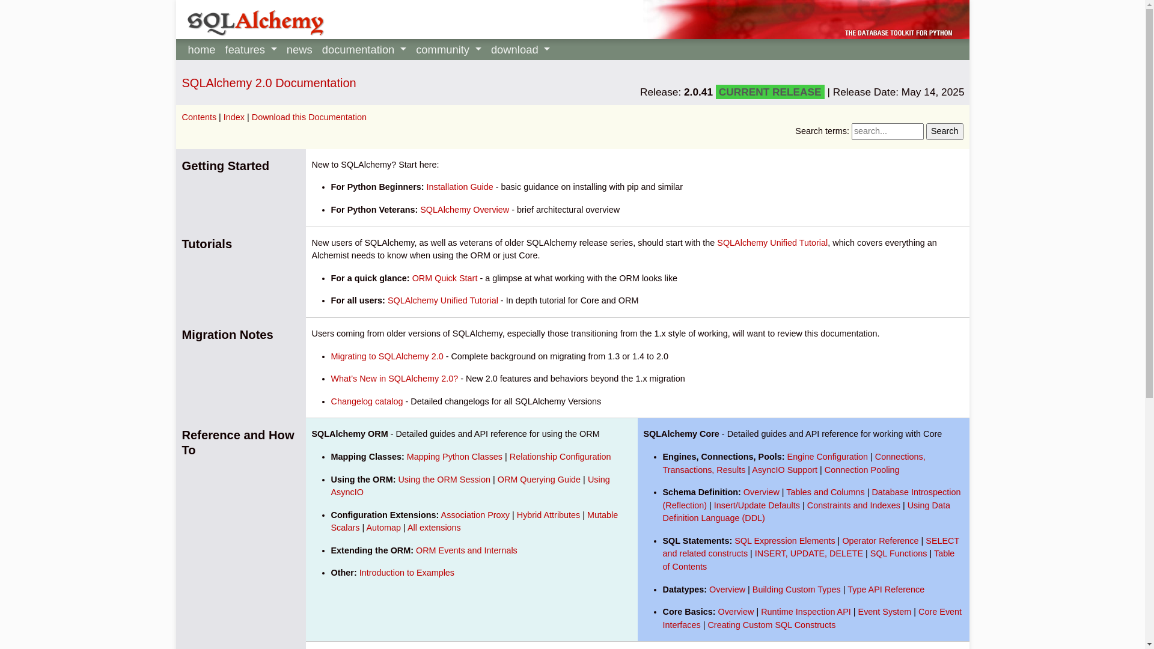The width and height of the screenshot is (1154, 649).
Task: Open Migrating to SQLAlchemy 2.0 link
Action: point(387,356)
